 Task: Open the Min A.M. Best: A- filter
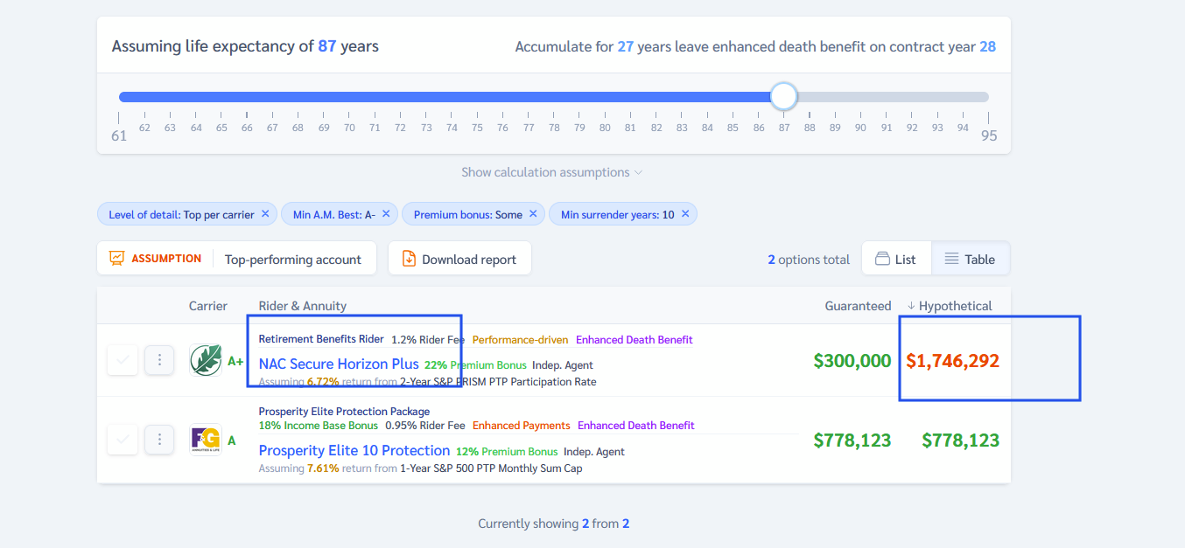[x=334, y=214]
